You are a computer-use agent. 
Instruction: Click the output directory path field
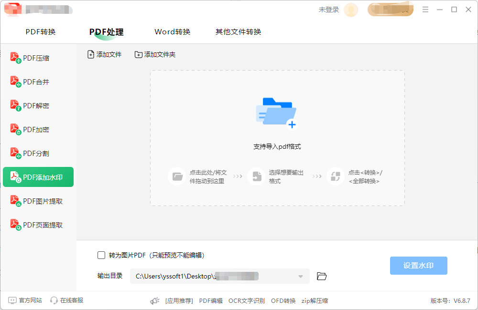[220, 276]
